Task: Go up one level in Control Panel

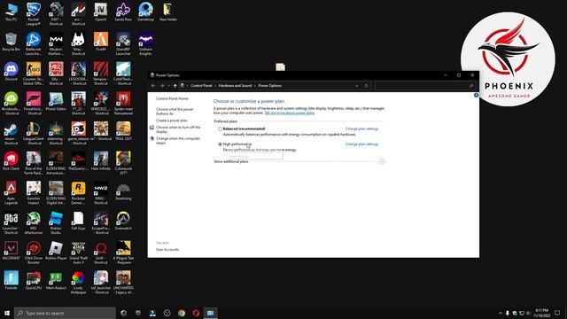Action: pyautogui.click(x=175, y=86)
